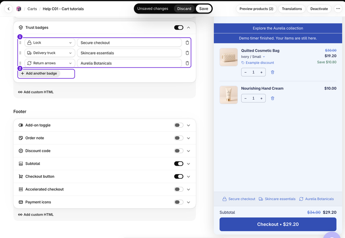Open Preview products (2)
This screenshot has width=345, height=238.
point(257,9)
